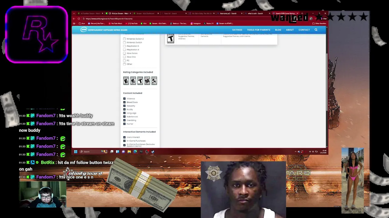Uncheck the Blood/Gore content filter
This screenshot has height=218, width=389.
click(x=124, y=102)
